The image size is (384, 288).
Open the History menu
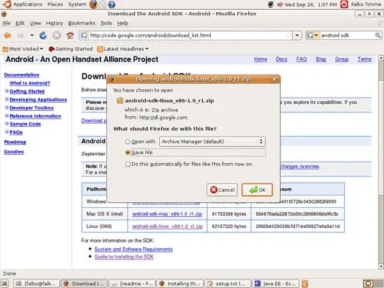point(54,23)
